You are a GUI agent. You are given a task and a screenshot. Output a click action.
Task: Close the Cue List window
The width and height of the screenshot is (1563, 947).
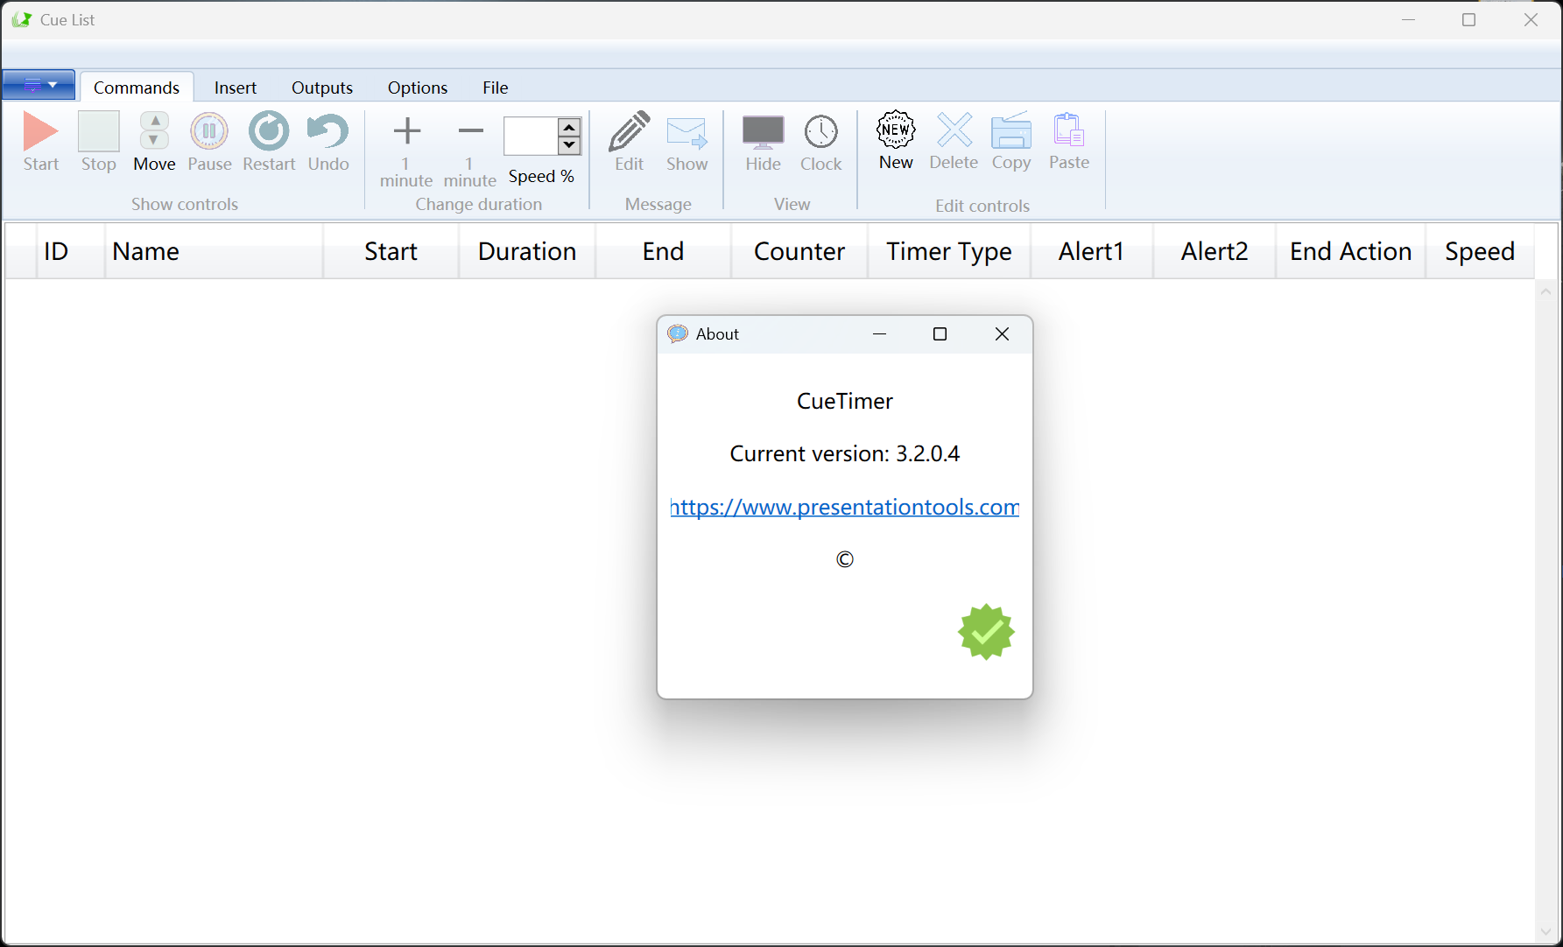[1531, 19]
